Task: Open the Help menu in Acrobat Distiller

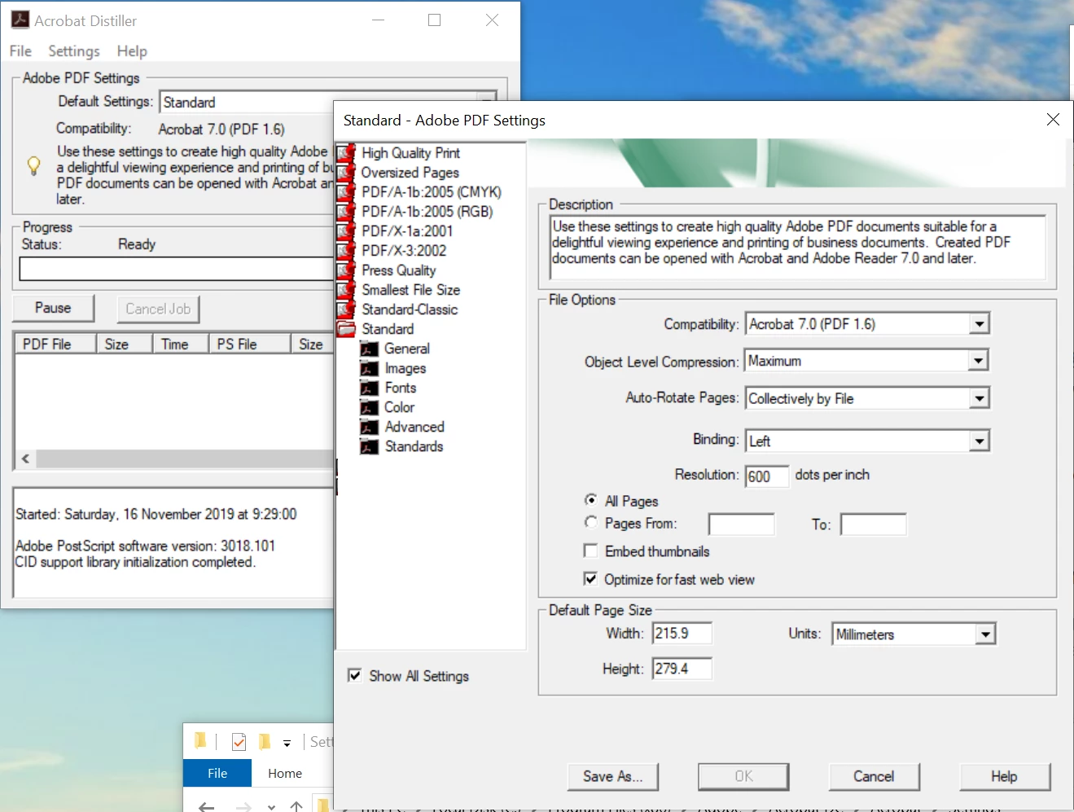Action: pos(132,50)
